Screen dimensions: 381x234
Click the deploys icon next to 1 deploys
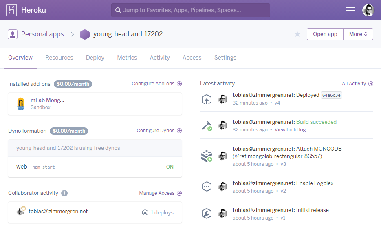pos(145,213)
